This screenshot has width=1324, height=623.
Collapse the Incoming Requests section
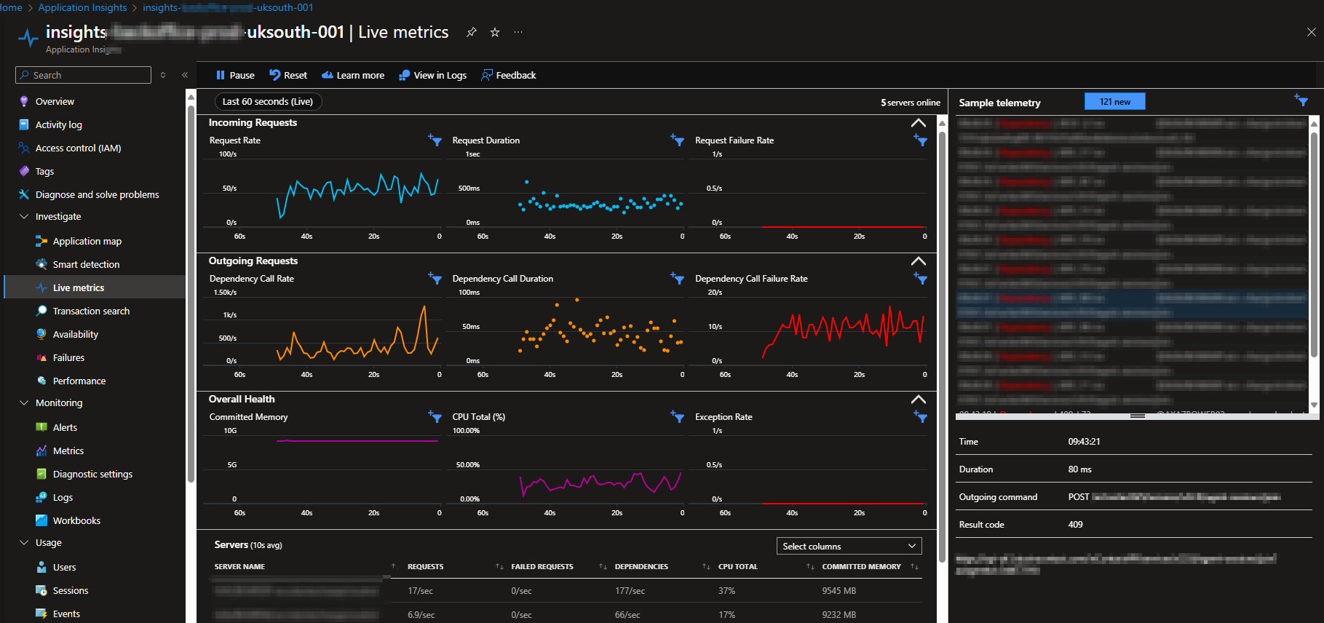(x=919, y=123)
